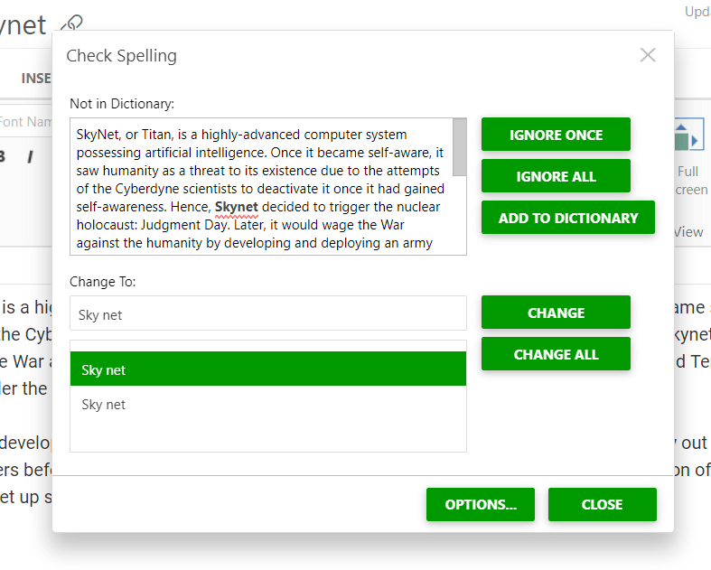711x570 pixels.
Task: Click the Bold formatting icon behind dialog
Action: 2,157
